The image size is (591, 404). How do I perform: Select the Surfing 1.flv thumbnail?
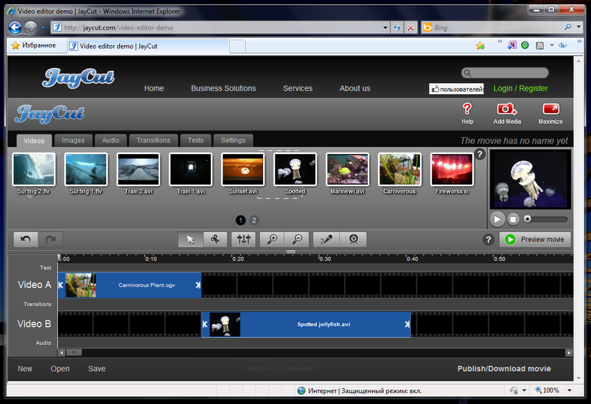coord(86,170)
